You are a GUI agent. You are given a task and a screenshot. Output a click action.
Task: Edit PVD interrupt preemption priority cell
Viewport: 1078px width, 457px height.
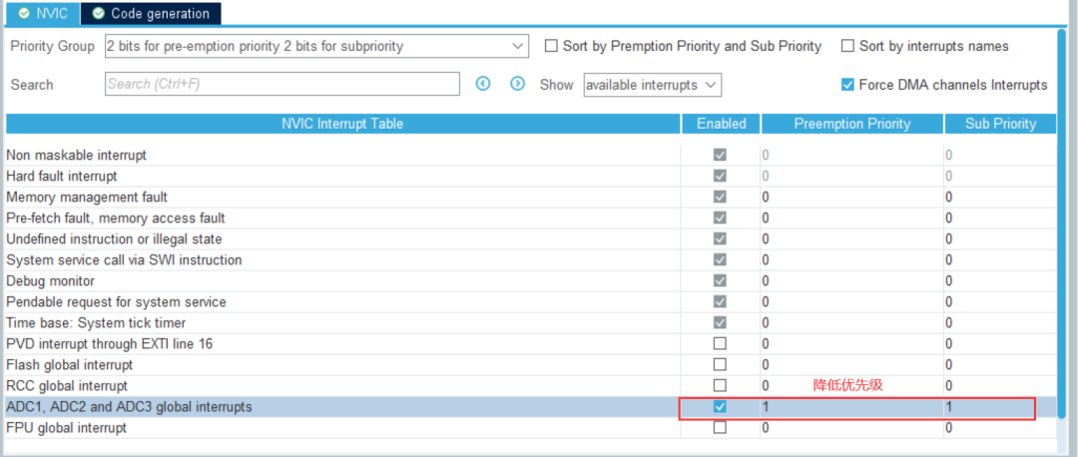coord(851,343)
